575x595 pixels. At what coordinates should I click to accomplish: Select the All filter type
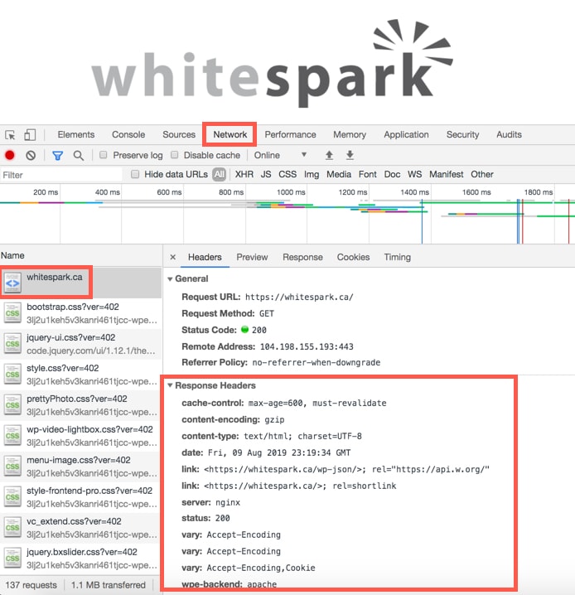pos(219,174)
